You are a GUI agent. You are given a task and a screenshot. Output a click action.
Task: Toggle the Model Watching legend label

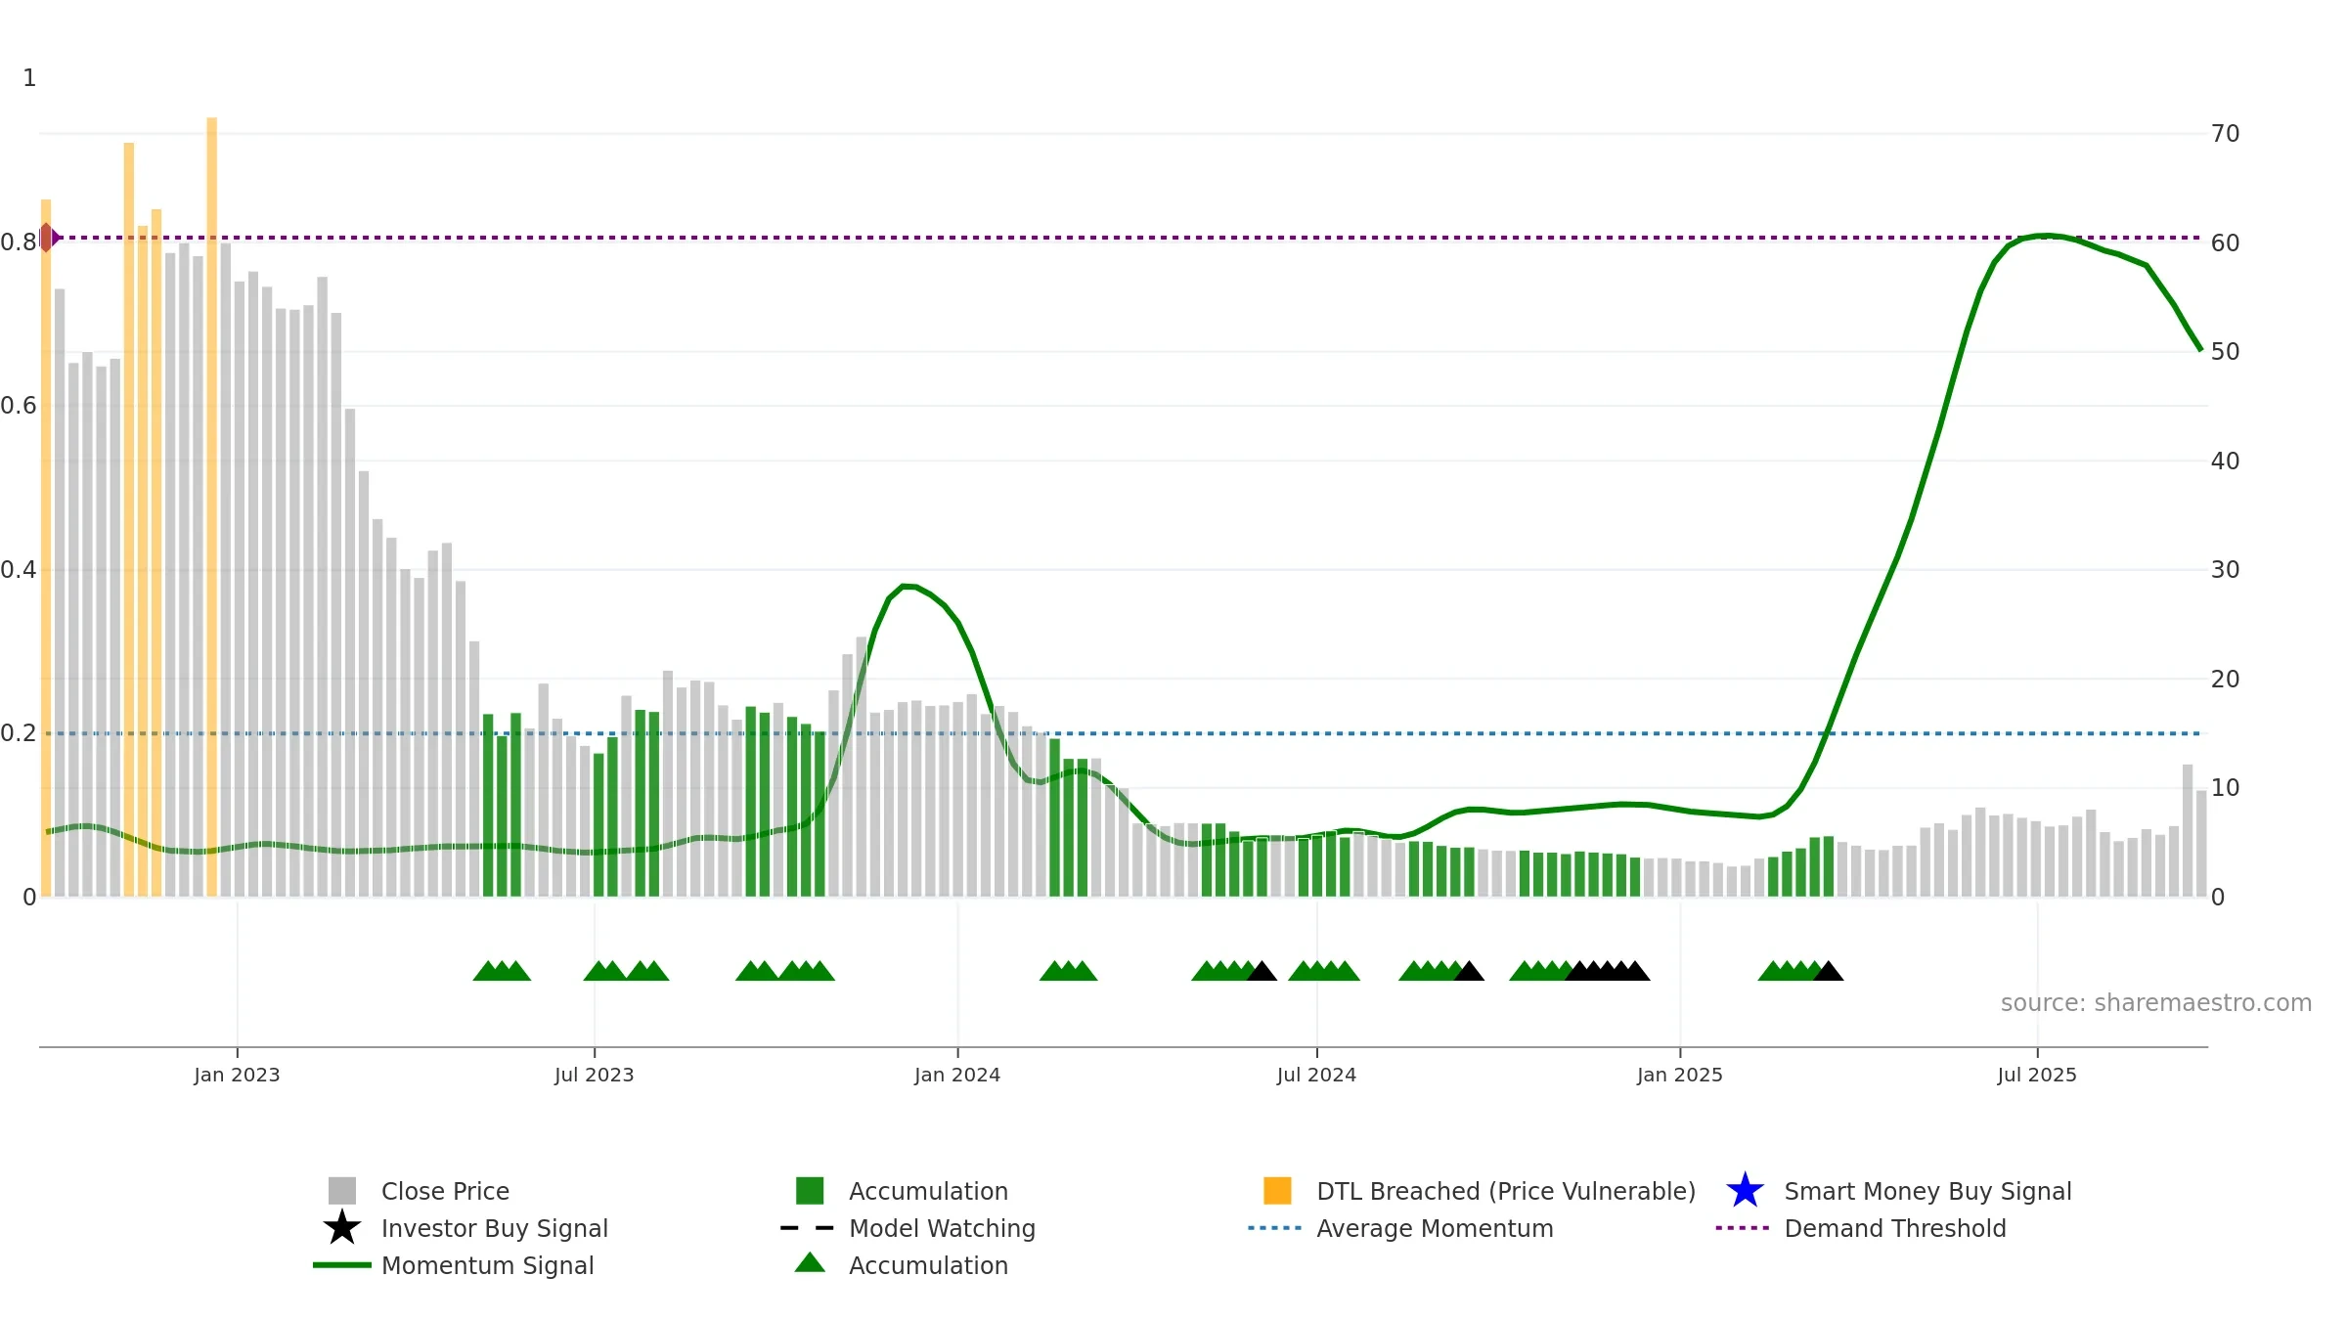pyautogui.click(x=942, y=1228)
